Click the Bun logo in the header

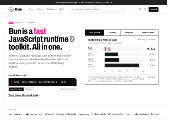click(15, 9)
